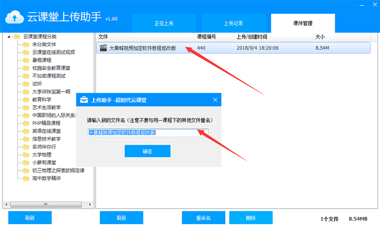Switch to the 正在上传 tab

point(164,23)
